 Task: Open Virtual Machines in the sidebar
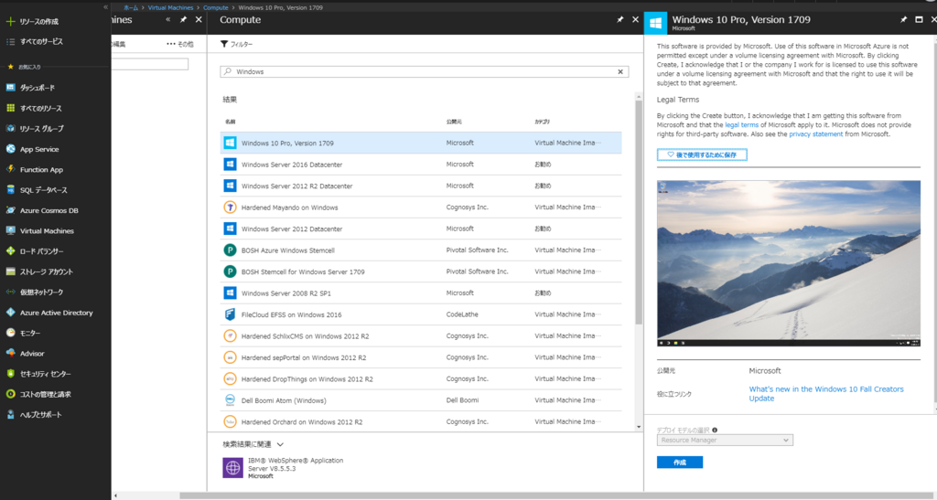click(47, 231)
